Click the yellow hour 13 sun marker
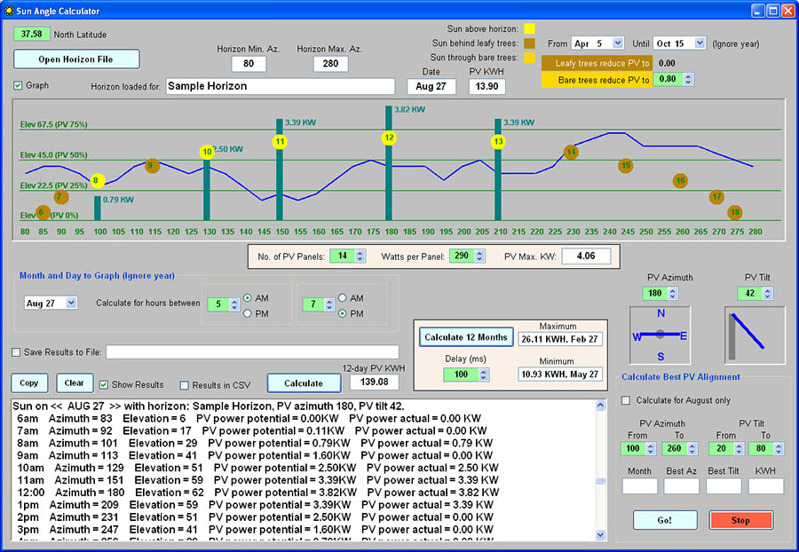 [498, 142]
